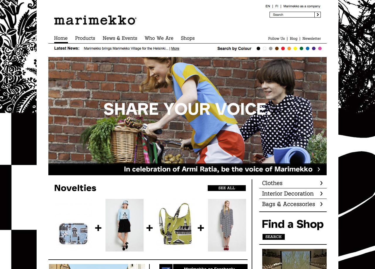375x269 pixels.
Task: Follow the More latest news link
Action: click(x=175, y=48)
